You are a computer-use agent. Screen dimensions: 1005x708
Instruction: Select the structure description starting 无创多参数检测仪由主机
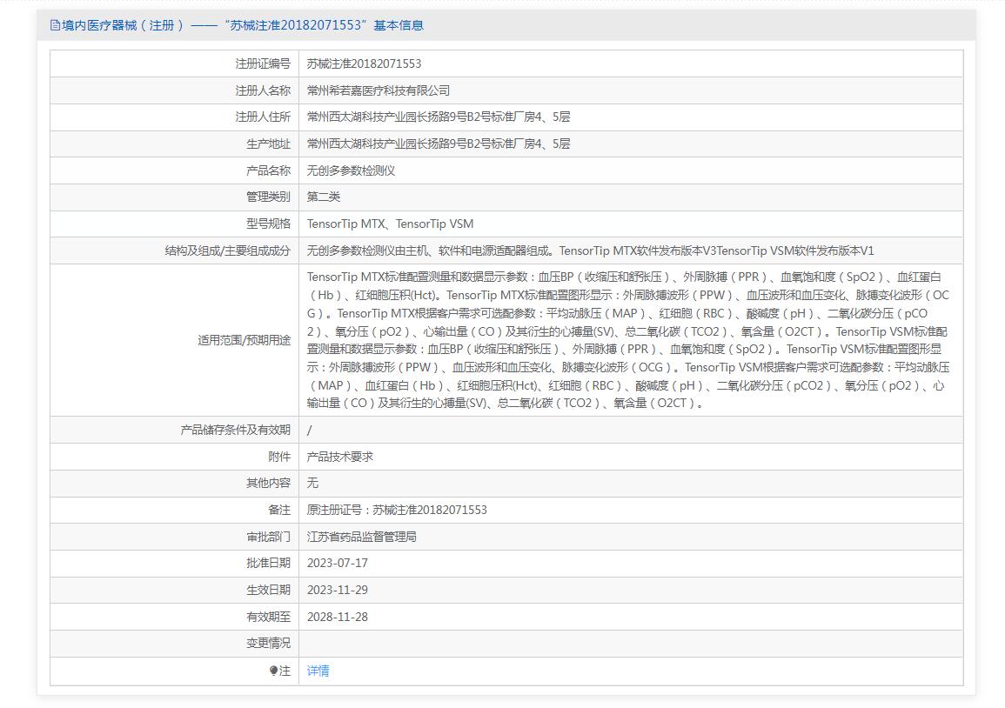[x=590, y=250]
